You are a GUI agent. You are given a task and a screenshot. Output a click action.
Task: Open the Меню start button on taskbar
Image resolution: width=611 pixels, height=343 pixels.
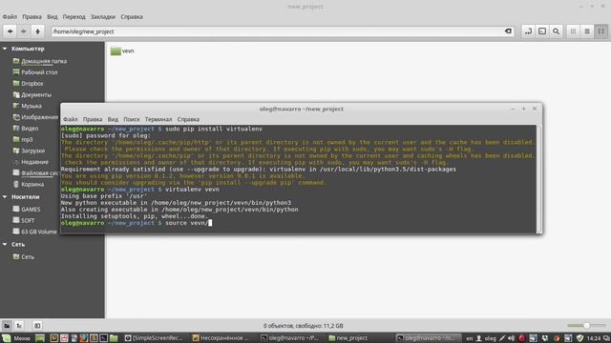(16, 338)
